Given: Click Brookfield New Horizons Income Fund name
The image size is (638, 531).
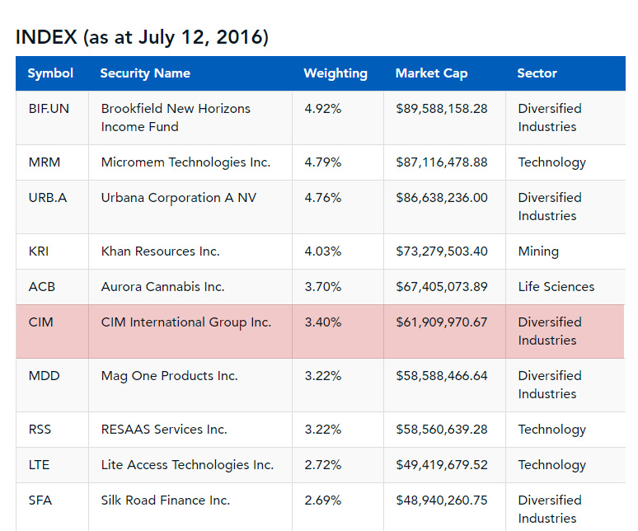Looking at the screenshot, I should [x=176, y=118].
